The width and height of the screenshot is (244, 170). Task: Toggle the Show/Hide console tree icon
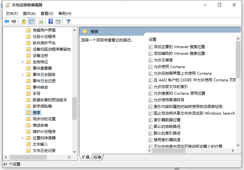[x=31, y=22]
